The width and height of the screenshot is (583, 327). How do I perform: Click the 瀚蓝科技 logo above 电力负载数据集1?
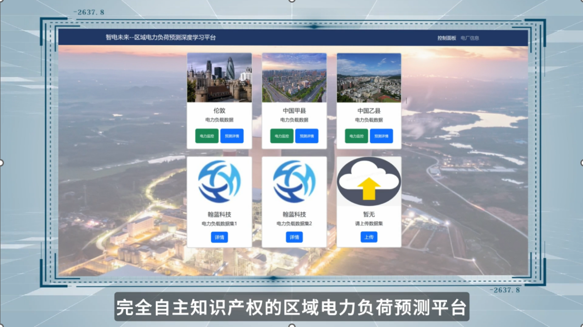219,181
